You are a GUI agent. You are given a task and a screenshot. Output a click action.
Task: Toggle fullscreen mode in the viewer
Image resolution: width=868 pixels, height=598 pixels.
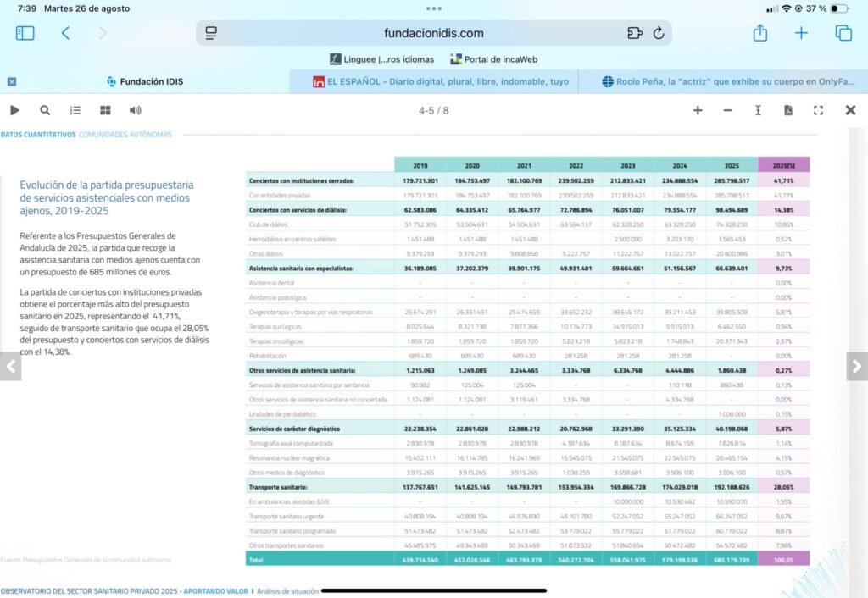[818, 110]
